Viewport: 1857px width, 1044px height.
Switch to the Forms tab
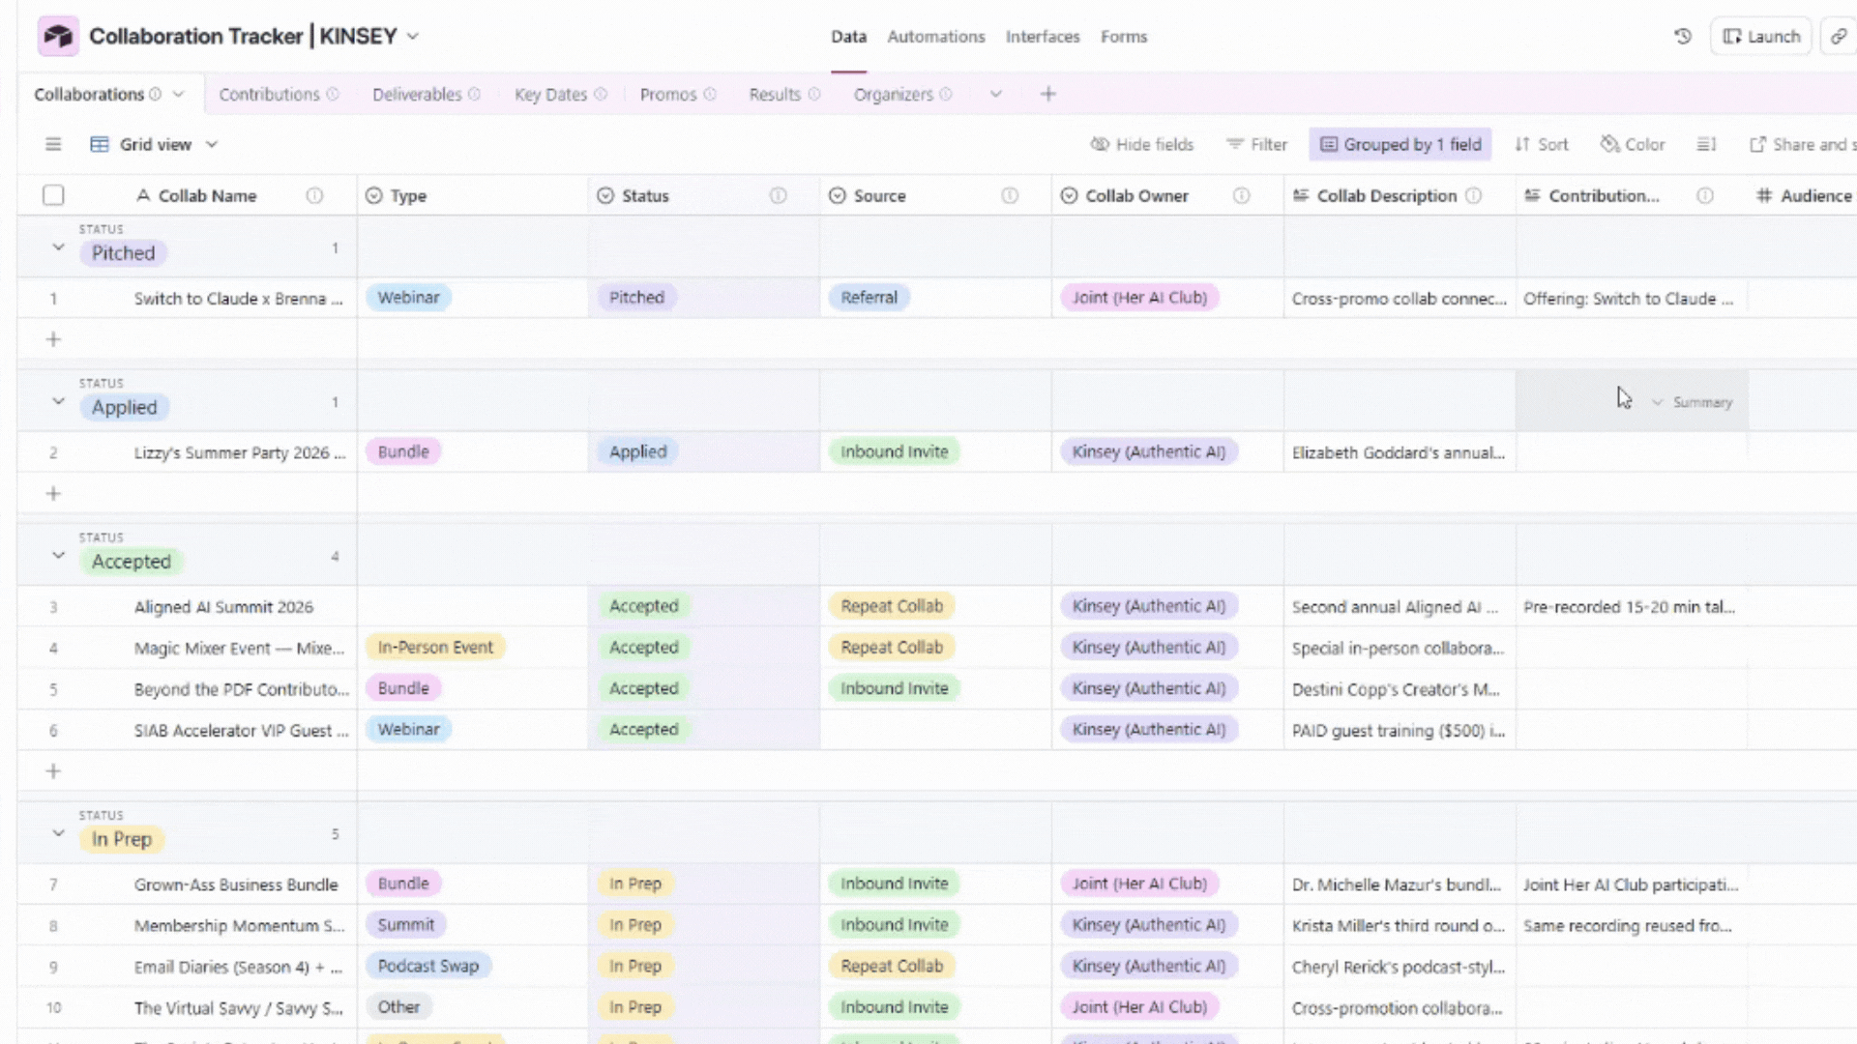coord(1123,36)
